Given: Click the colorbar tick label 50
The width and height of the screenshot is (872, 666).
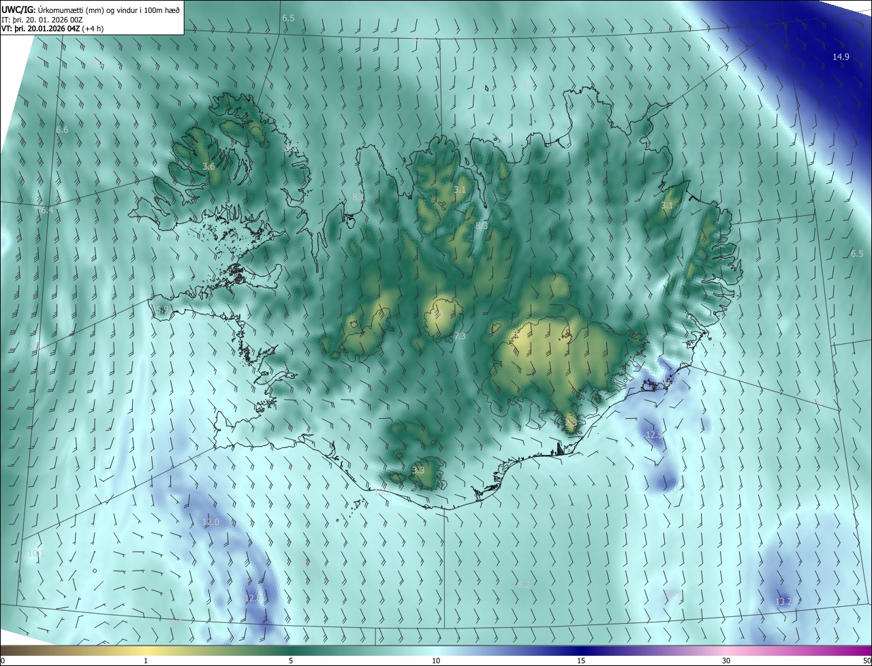Looking at the screenshot, I should pos(867,661).
